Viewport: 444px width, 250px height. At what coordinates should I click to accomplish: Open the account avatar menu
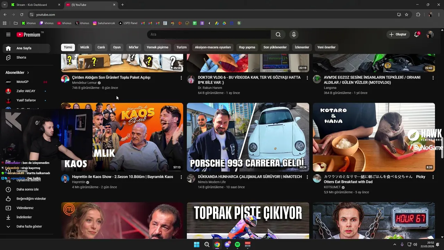click(x=430, y=34)
